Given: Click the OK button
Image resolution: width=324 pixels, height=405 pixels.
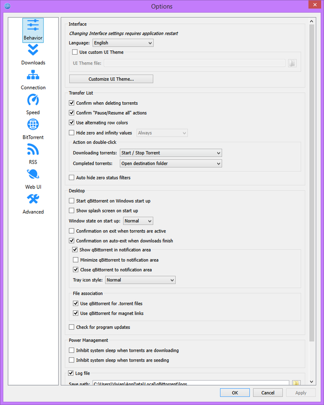Looking at the screenshot, I should click(x=235, y=393).
